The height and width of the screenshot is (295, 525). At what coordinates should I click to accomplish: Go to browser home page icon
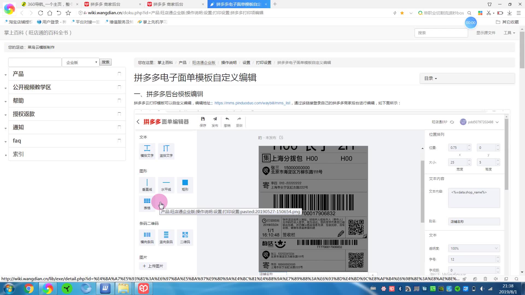pos(50,13)
